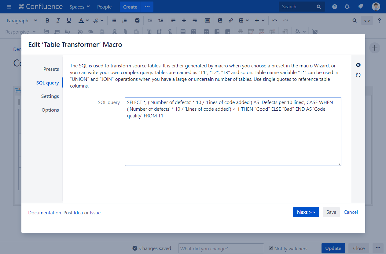Insert an image using the toolbar icon

[220, 20]
